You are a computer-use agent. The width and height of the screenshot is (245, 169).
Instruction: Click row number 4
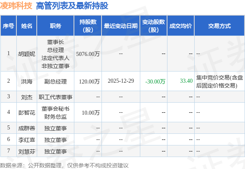click(9, 112)
